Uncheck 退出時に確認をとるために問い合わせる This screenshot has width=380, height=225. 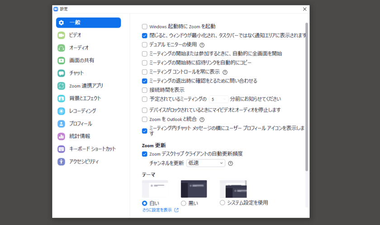(145, 81)
